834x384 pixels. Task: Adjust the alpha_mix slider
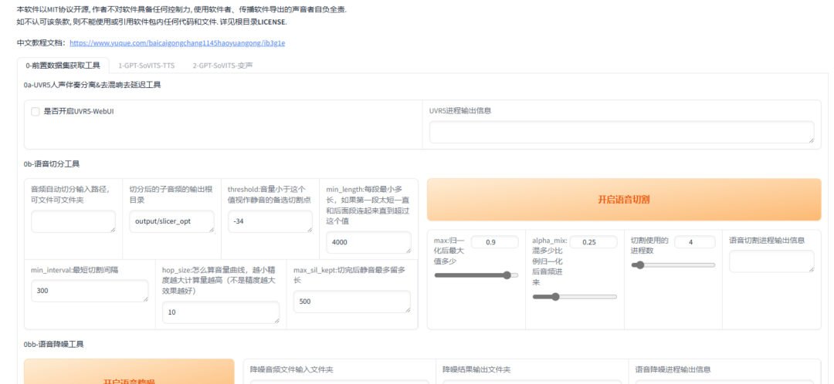575,297
